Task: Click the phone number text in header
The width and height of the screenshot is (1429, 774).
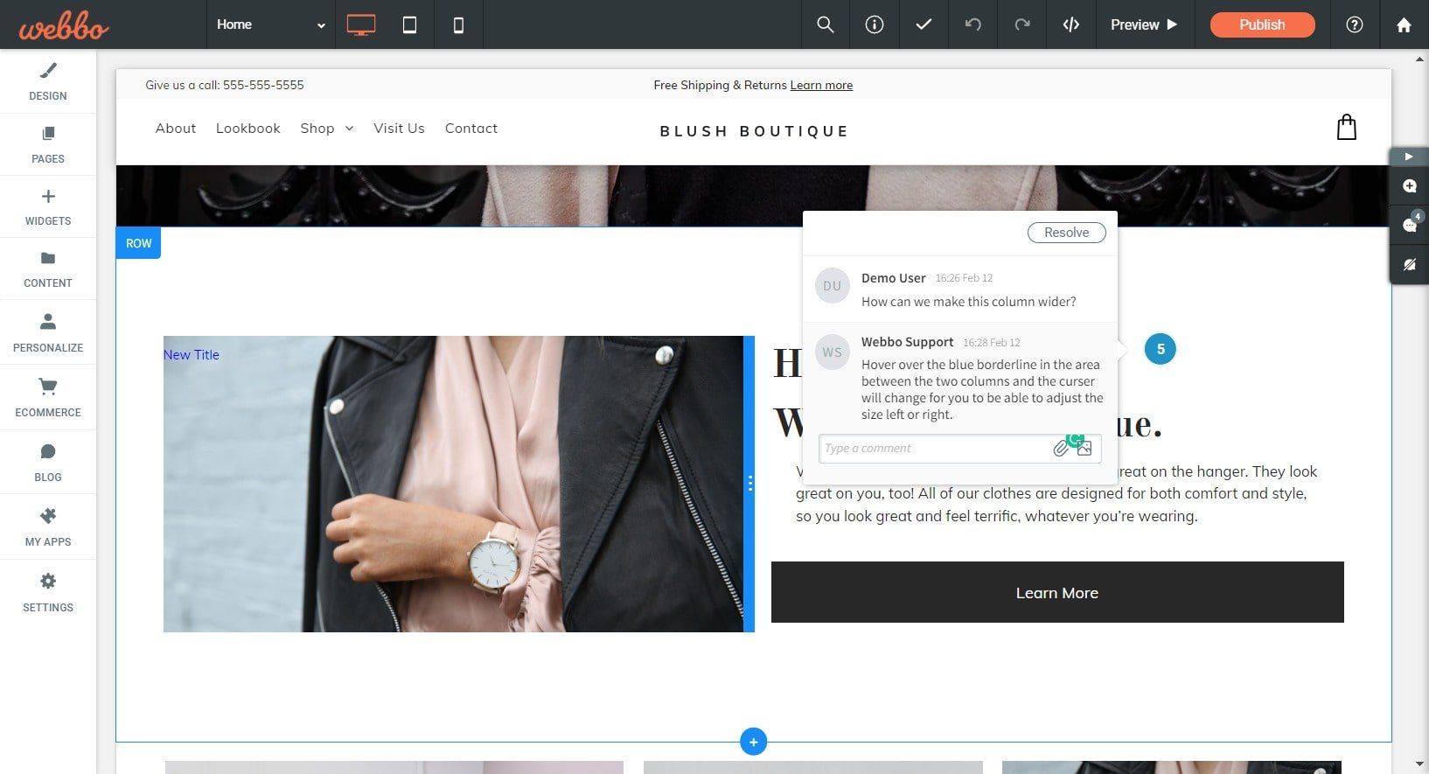Action: coord(263,85)
